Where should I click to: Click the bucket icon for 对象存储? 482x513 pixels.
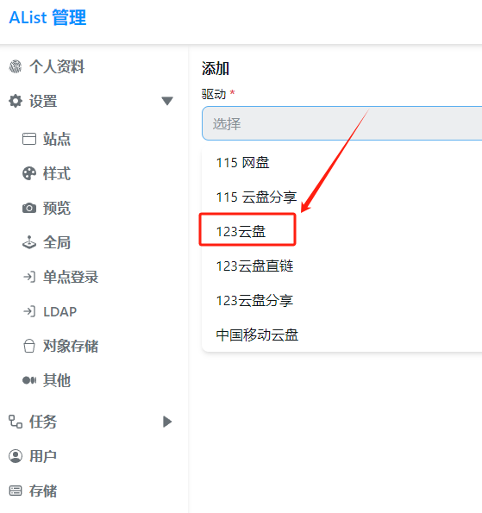click(x=29, y=346)
